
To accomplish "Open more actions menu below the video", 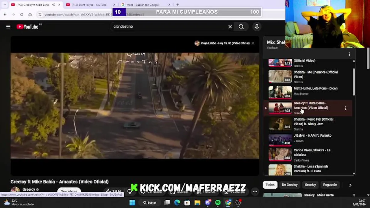I will pyautogui.click(x=255, y=191).
